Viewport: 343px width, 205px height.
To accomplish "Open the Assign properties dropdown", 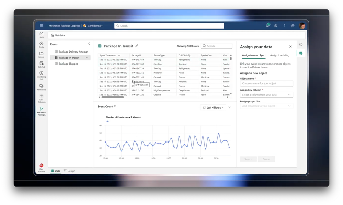I will click(266, 106).
